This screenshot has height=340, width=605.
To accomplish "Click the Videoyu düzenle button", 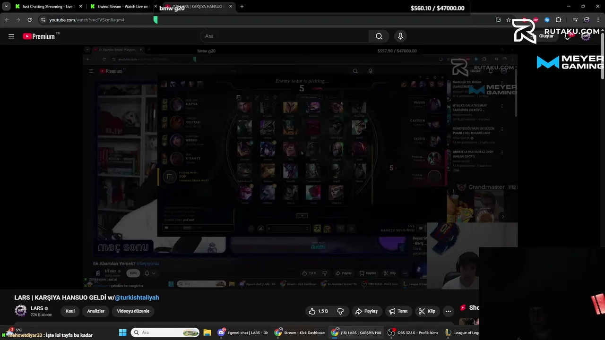I will click(133, 311).
